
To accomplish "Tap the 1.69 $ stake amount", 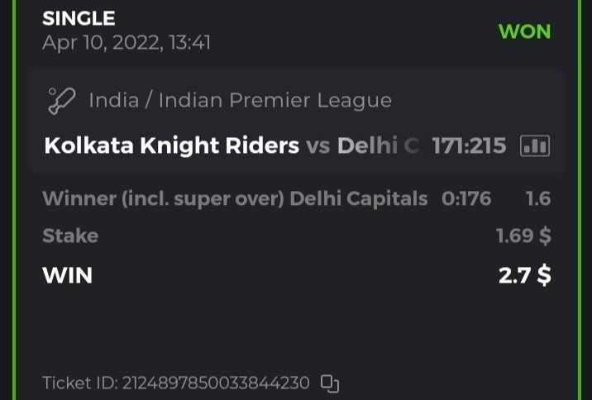I will [523, 236].
